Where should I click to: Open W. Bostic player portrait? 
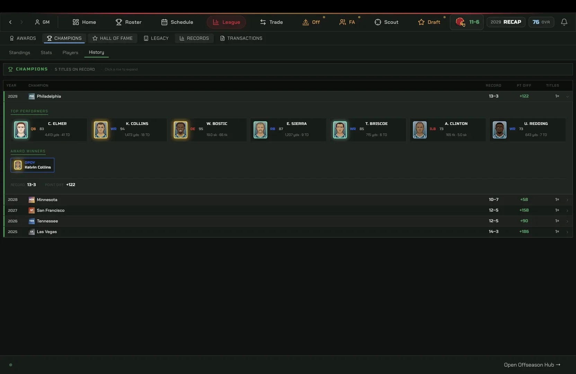click(180, 130)
